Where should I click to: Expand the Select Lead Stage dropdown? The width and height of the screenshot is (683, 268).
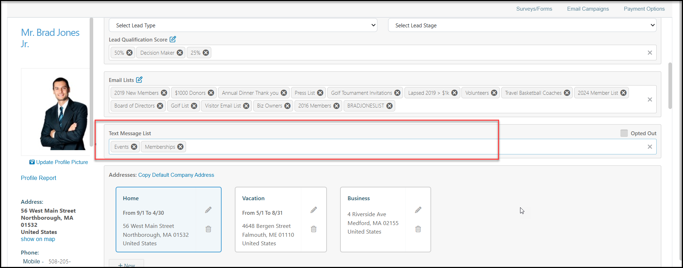[522, 25]
